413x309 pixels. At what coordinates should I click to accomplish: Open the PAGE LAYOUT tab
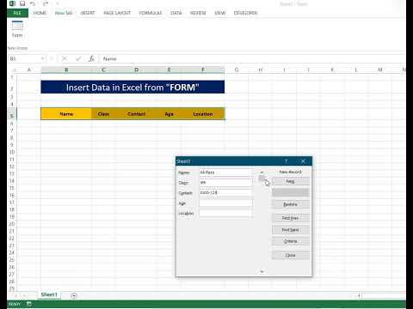(x=117, y=13)
